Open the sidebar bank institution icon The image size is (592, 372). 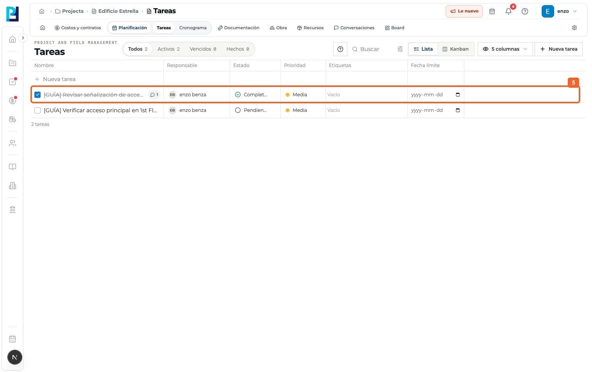click(x=12, y=209)
